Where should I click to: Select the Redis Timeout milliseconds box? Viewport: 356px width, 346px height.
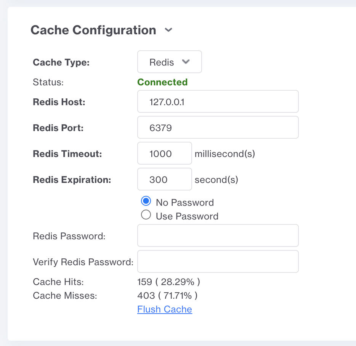(164, 153)
